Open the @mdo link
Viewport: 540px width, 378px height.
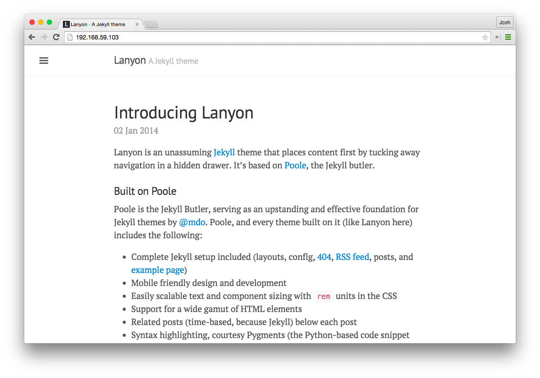(x=192, y=222)
